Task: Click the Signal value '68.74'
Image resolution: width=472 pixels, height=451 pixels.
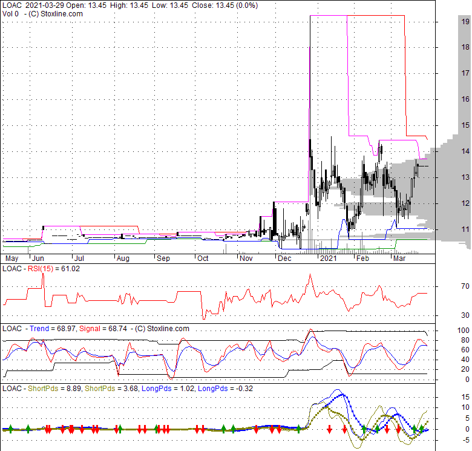Action: [x=117, y=329]
